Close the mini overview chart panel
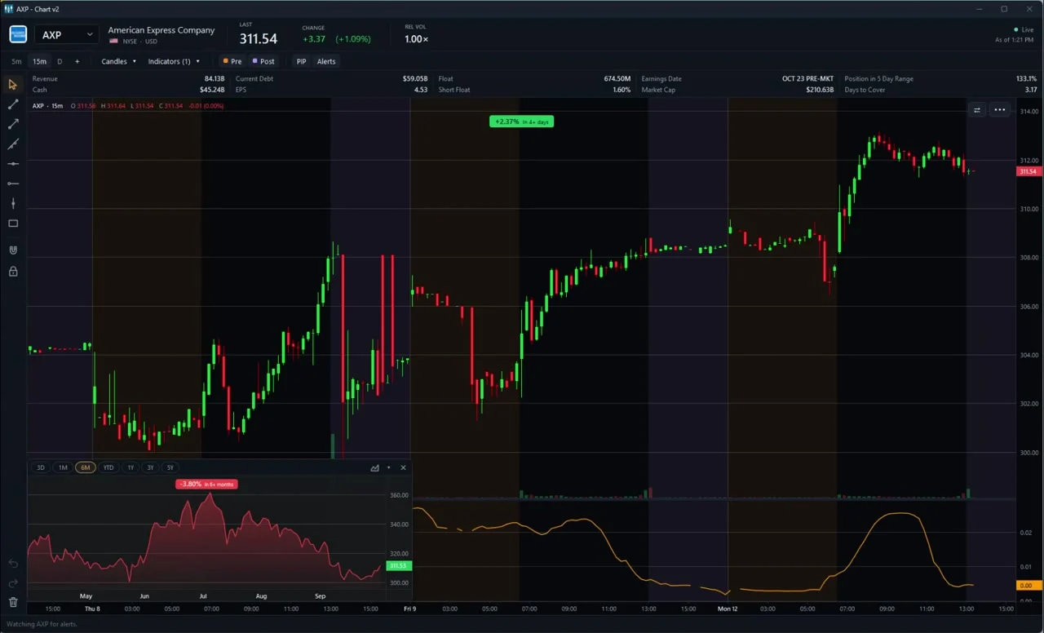This screenshot has height=633, width=1044. click(x=403, y=467)
